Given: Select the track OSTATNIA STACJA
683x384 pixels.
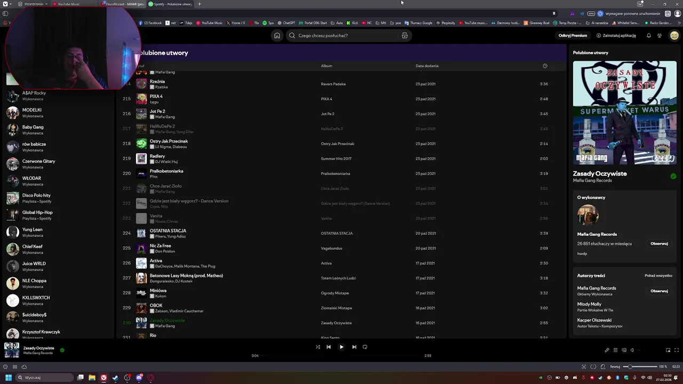Looking at the screenshot, I should click(168, 231).
